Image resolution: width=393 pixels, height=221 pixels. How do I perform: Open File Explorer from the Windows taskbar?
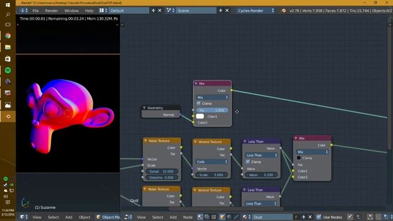pos(8,47)
